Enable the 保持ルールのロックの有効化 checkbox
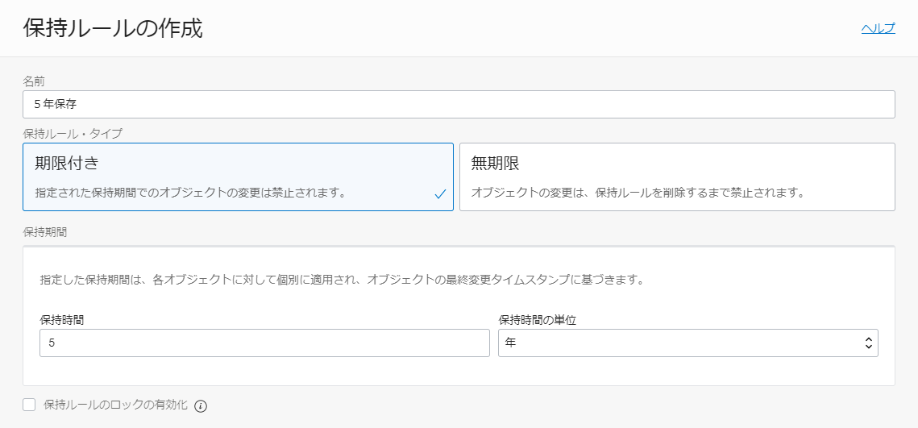Image resolution: width=918 pixels, height=428 pixels. point(29,405)
